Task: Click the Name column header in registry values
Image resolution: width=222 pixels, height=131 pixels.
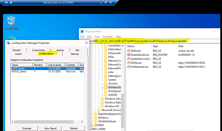Action: click(x=139, y=46)
